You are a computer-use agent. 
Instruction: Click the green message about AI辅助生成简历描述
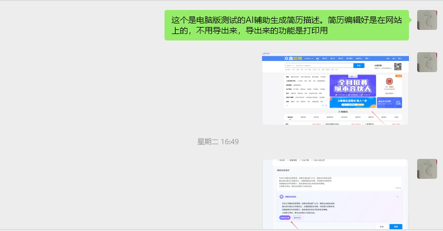(x=287, y=25)
